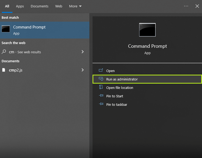Click the magnifier icon beside cm web results

coord(4,52)
